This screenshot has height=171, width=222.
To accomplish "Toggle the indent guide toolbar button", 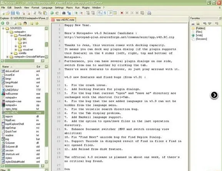I will [x=110, y=13].
